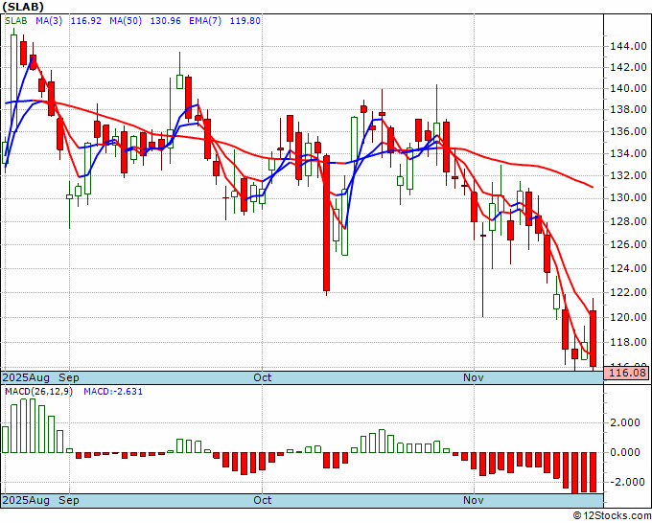Click the 126.00 price axis label

coord(628,244)
